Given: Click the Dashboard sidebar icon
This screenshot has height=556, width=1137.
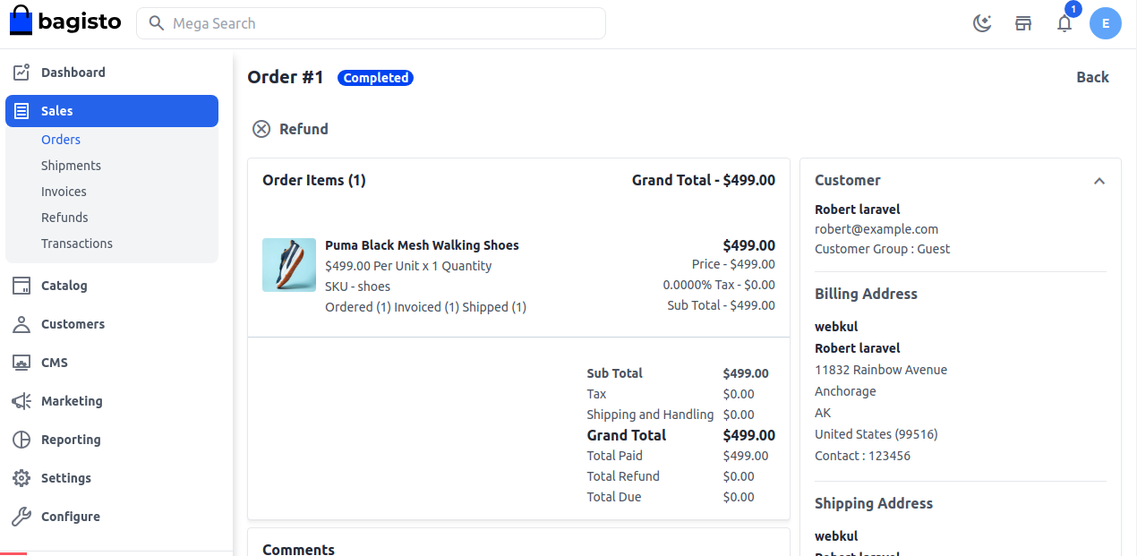Looking at the screenshot, I should 21,73.
